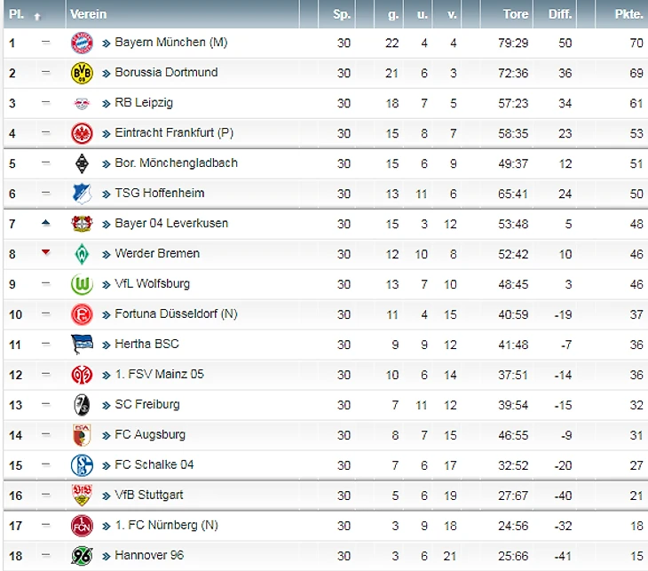Viewport: 648px width, 571px height.
Task: Sort by the Pkte. column header
Action: point(628,14)
